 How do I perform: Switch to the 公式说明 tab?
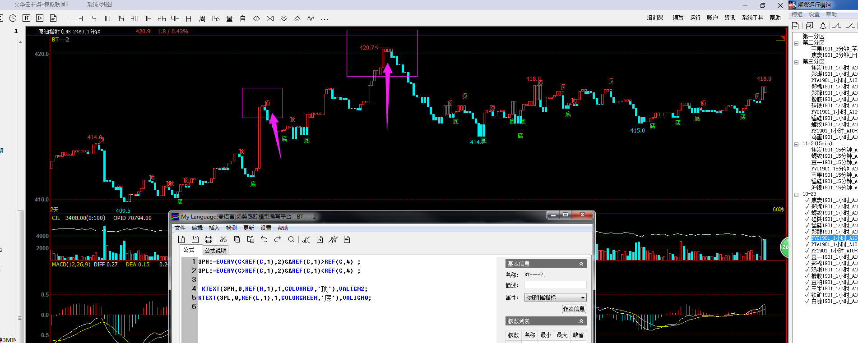click(215, 251)
